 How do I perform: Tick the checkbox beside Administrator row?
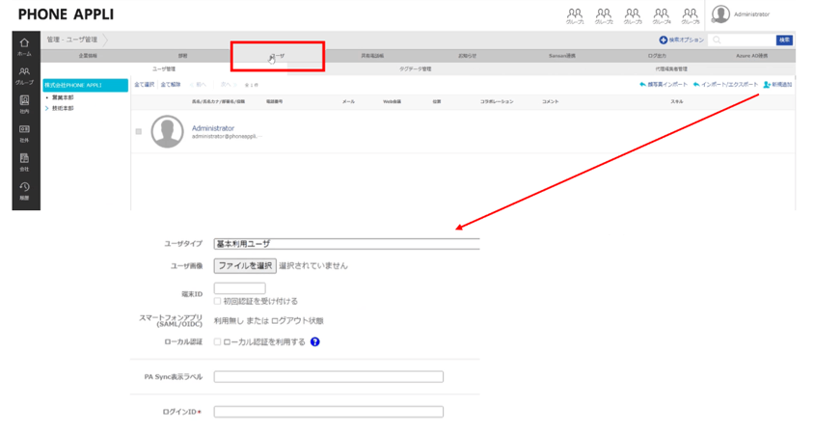139,132
